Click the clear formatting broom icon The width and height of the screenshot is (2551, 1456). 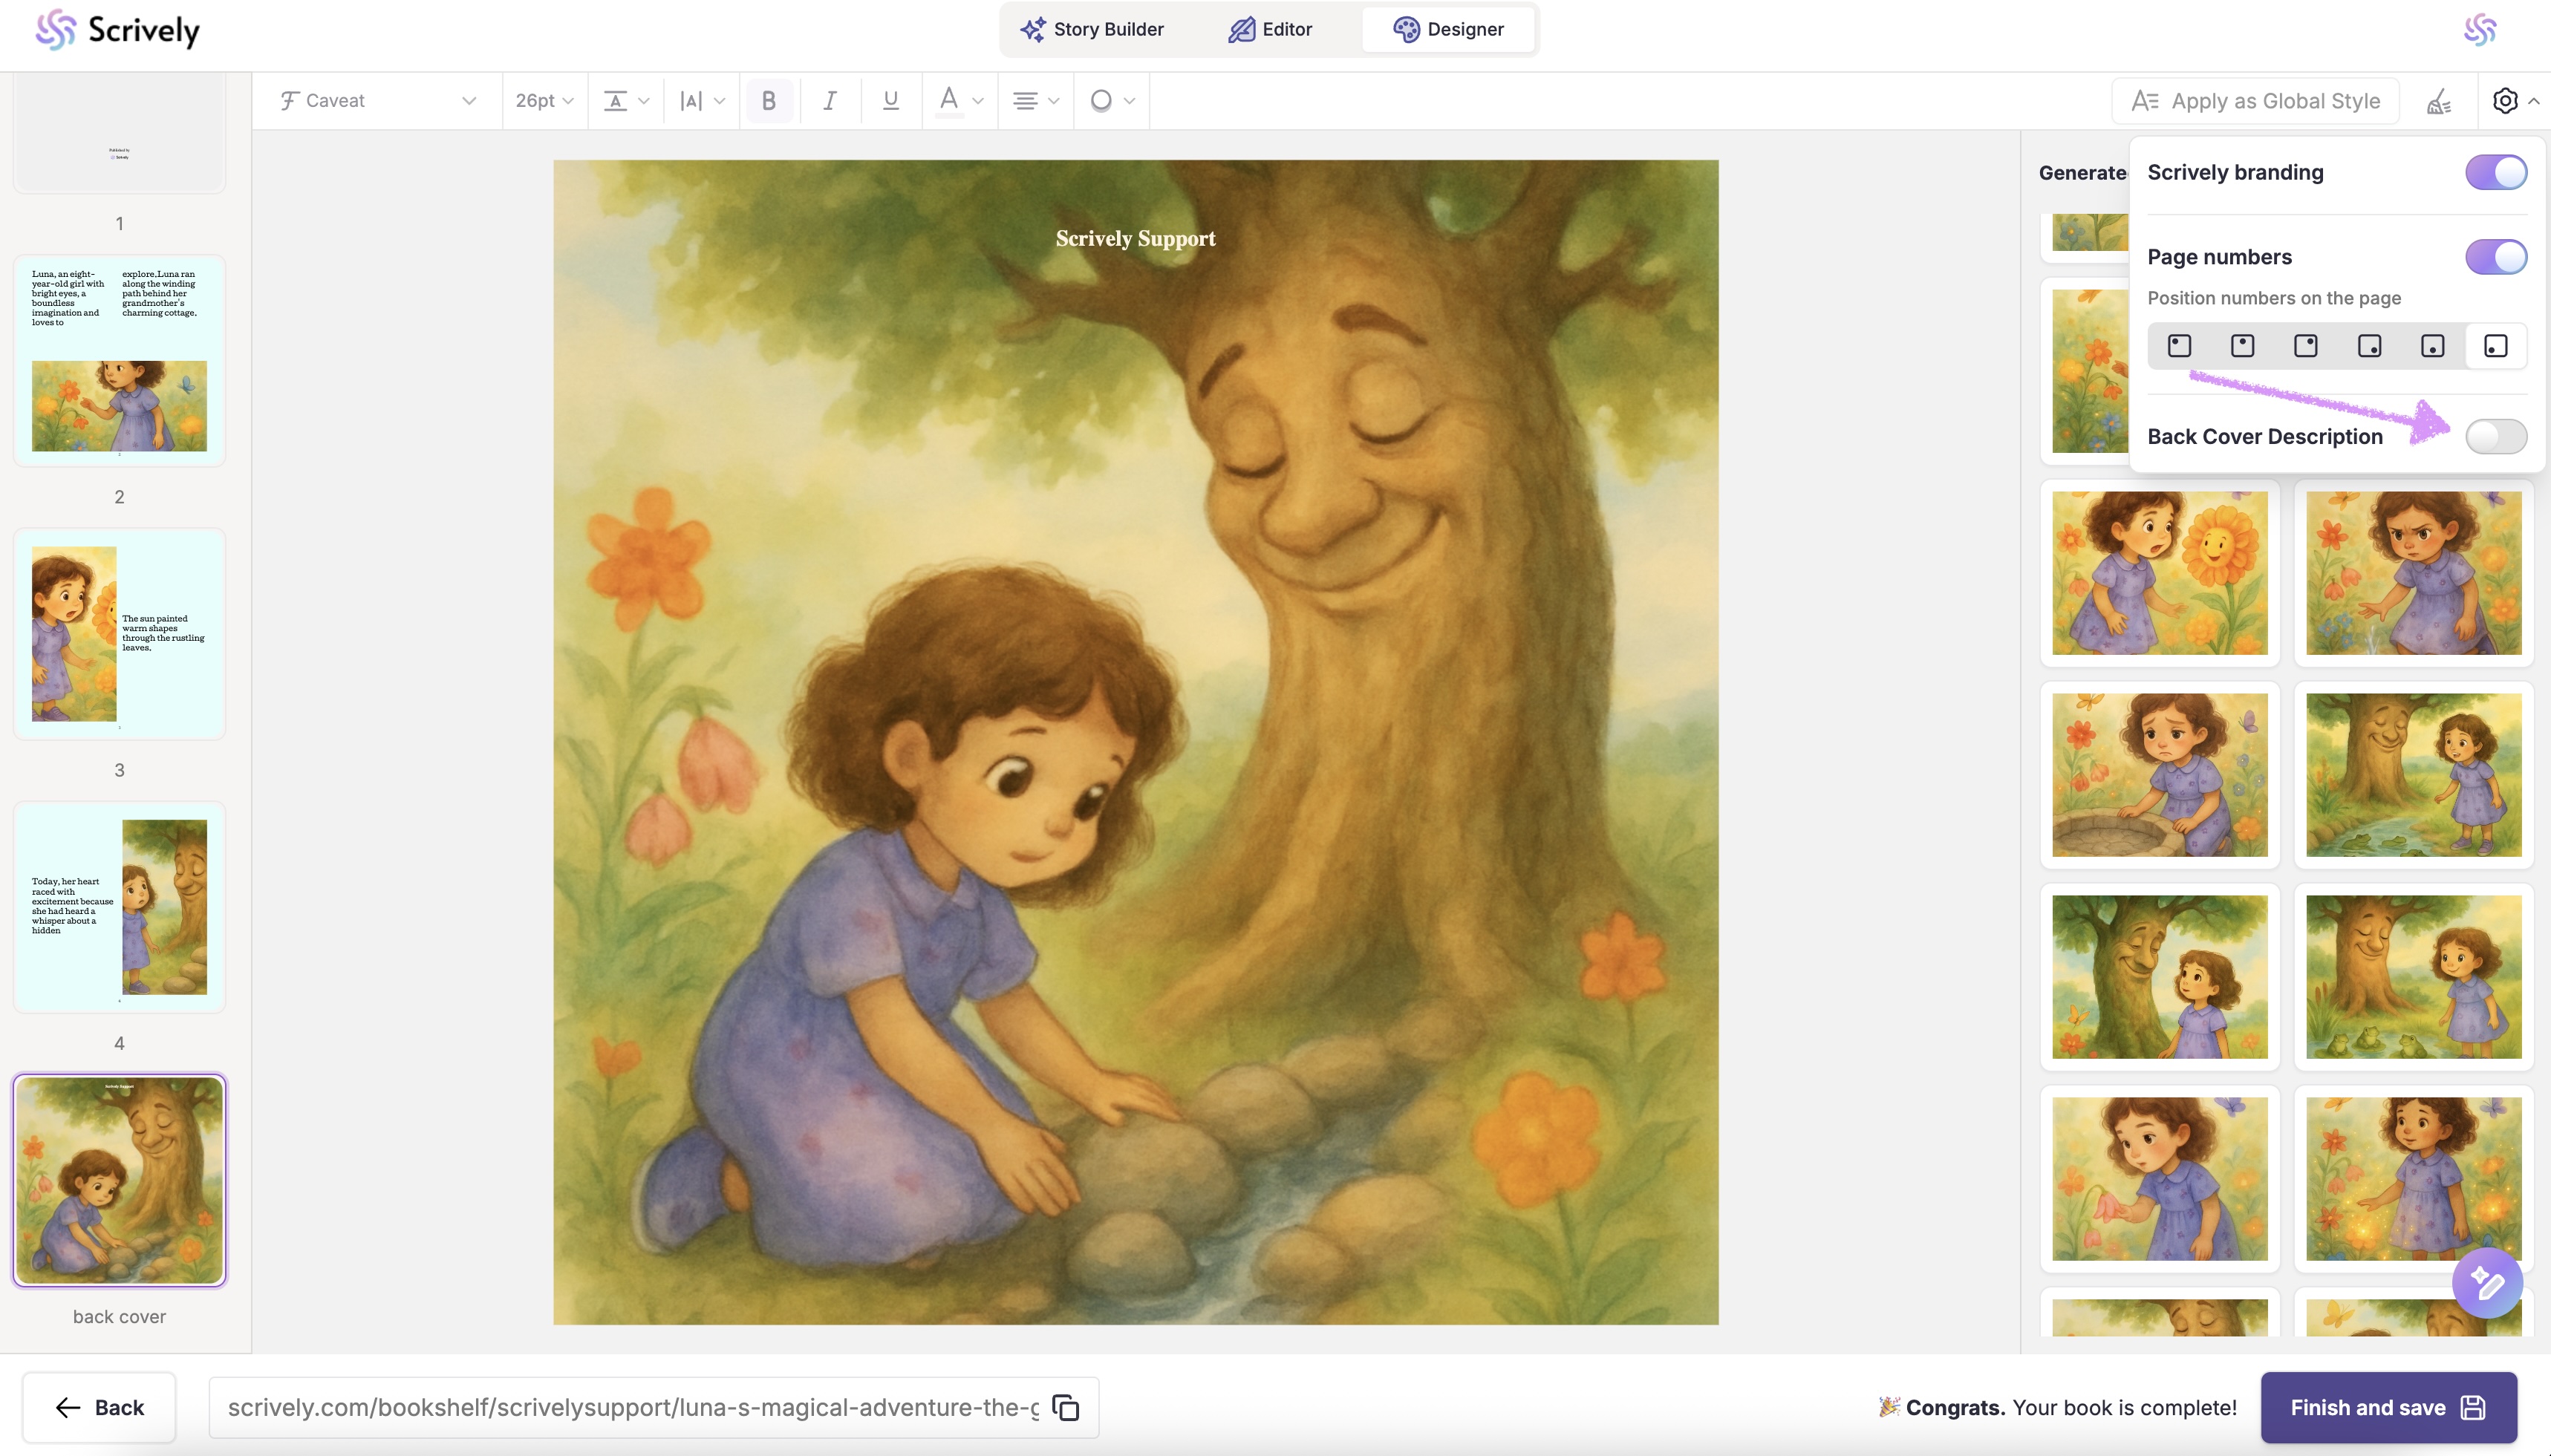pos(2439,101)
